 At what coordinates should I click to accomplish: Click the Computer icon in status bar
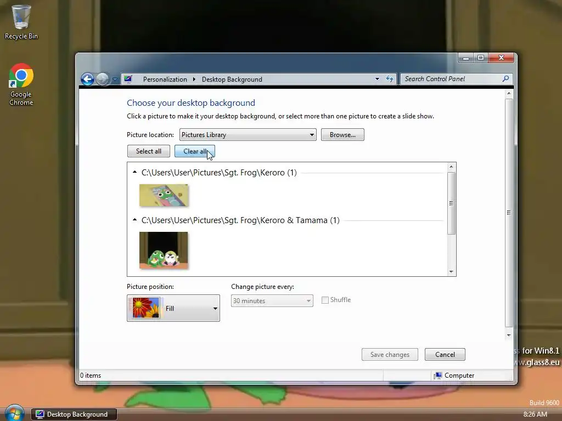[437, 375]
